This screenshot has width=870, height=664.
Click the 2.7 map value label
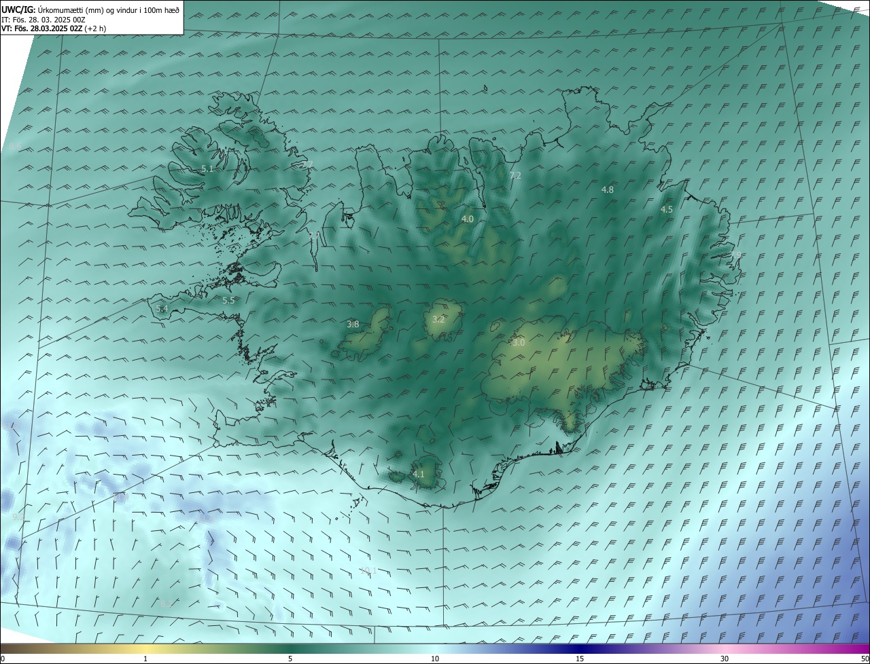coord(307,165)
